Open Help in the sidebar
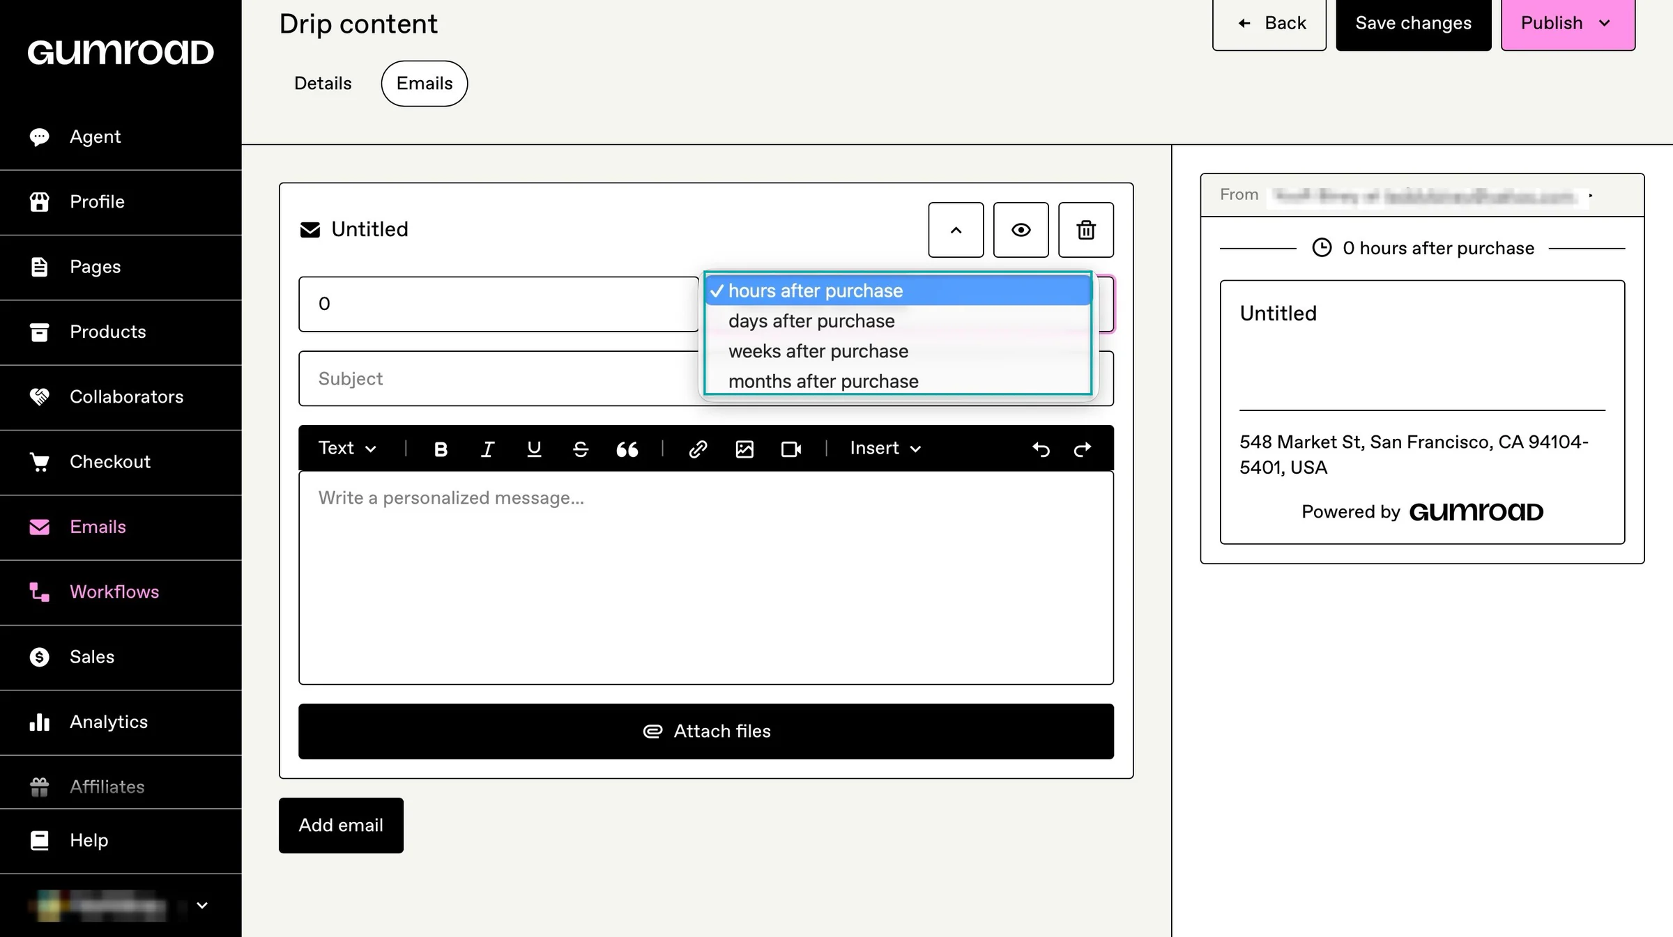The height and width of the screenshot is (937, 1673). click(121, 841)
